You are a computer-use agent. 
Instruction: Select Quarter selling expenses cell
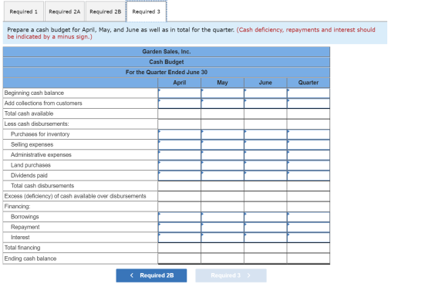point(309,145)
